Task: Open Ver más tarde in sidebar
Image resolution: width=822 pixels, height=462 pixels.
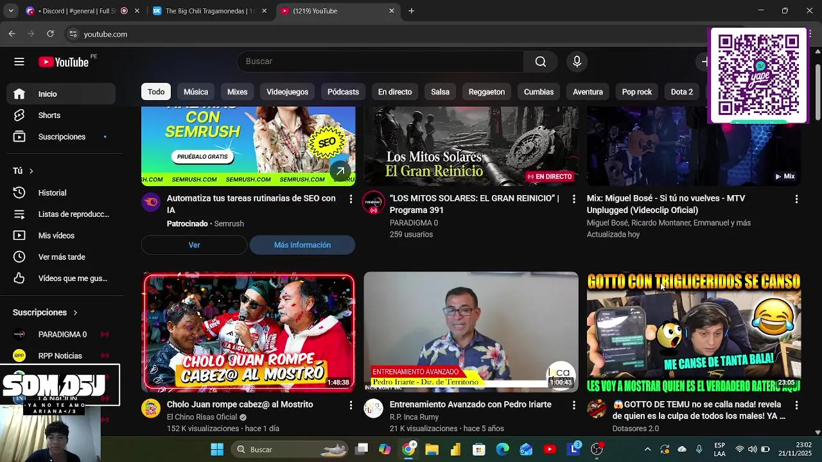Action: pyautogui.click(x=62, y=257)
